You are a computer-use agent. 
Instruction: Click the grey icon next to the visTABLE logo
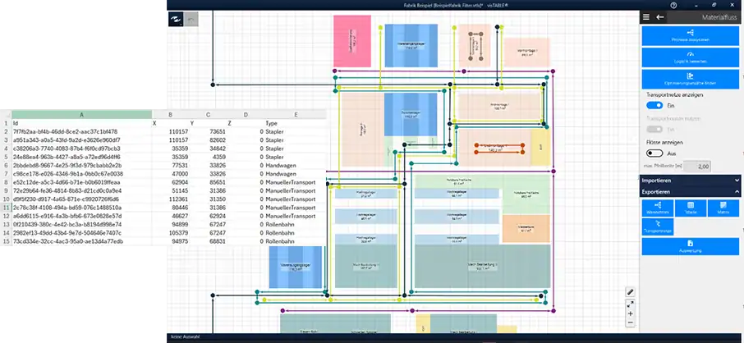coord(191,19)
